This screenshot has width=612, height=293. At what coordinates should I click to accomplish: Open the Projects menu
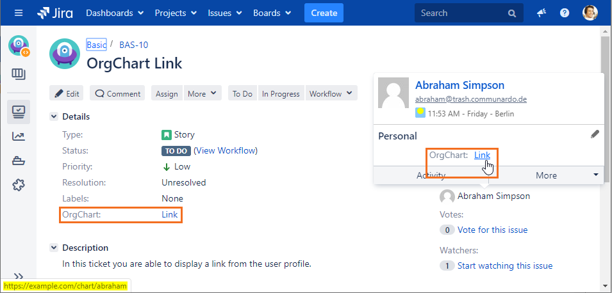(x=176, y=13)
